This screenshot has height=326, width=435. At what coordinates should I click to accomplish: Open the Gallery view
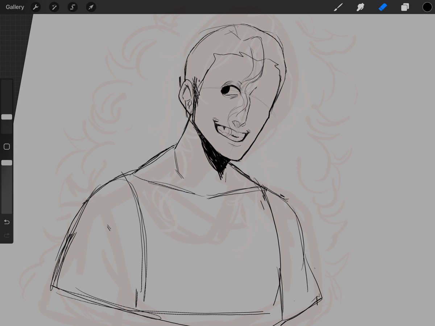tap(15, 7)
